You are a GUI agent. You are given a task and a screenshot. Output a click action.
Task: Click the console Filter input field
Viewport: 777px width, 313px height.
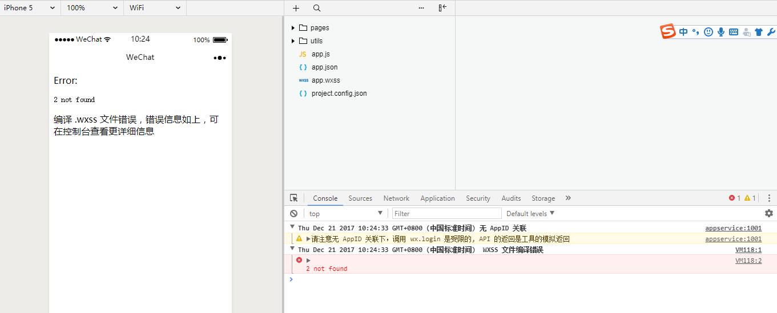pos(446,214)
